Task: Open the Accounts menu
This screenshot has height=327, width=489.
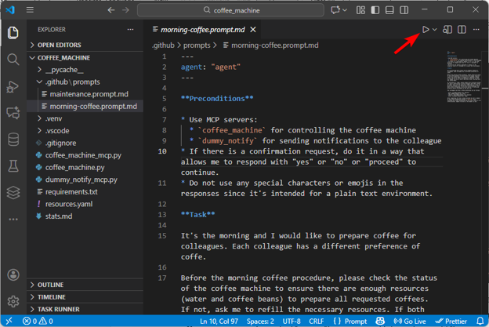Action: click(13, 275)
